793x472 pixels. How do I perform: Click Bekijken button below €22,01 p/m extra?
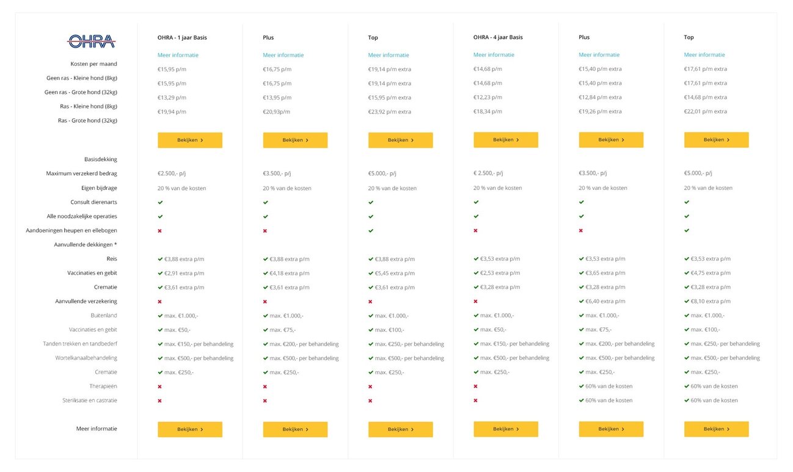pos(717,140)
